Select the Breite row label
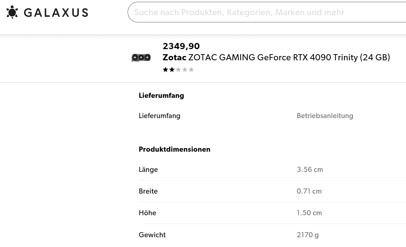This screenshot has width=406, height=247. (148, 191)
